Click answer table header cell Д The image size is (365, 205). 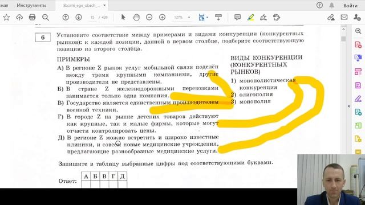[123, 177]
